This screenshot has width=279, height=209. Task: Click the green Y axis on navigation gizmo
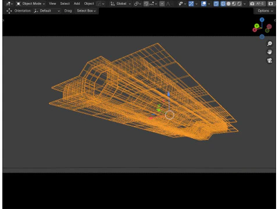[257, 26]
